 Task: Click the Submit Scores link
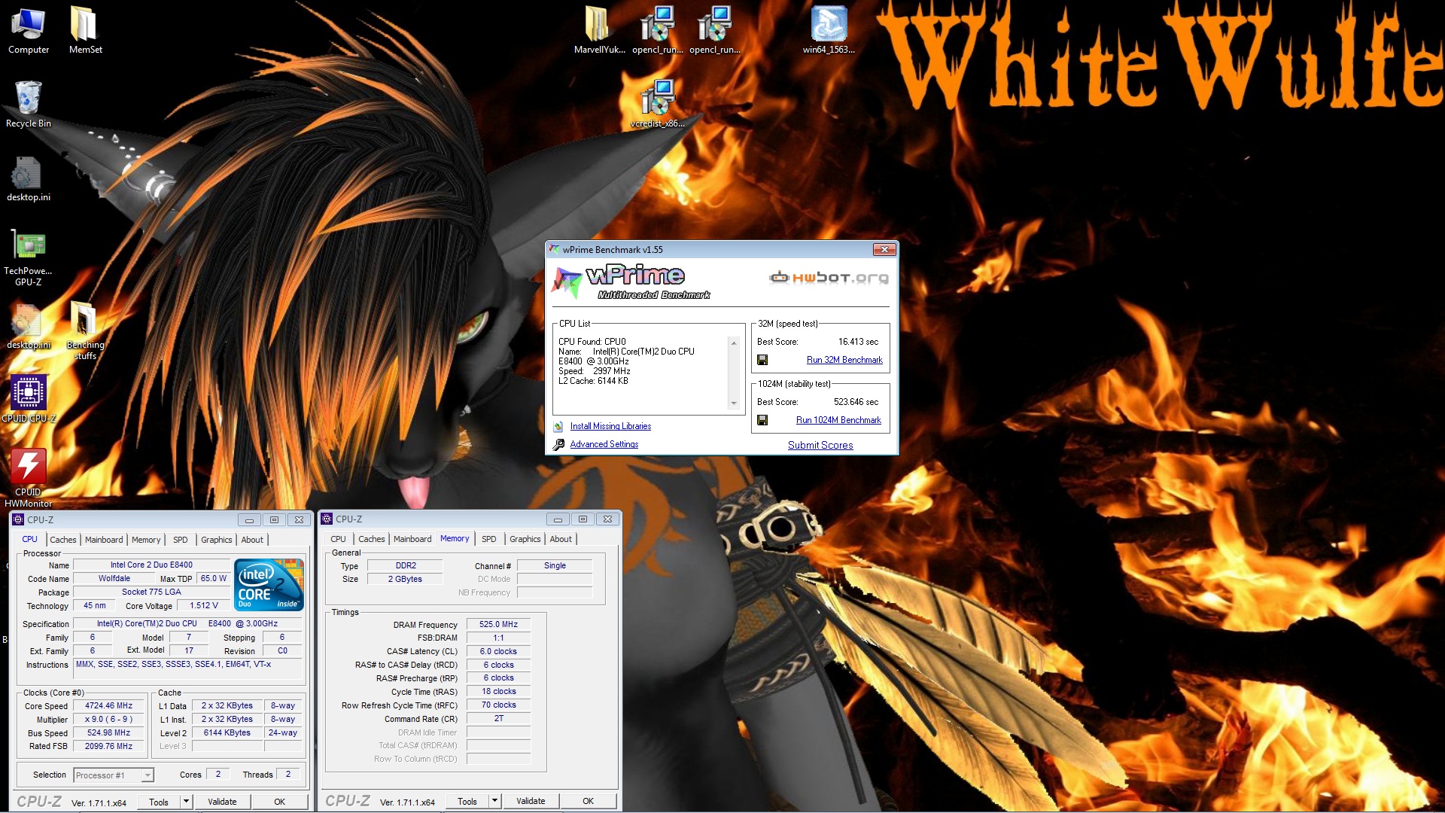tap(820, 445)
